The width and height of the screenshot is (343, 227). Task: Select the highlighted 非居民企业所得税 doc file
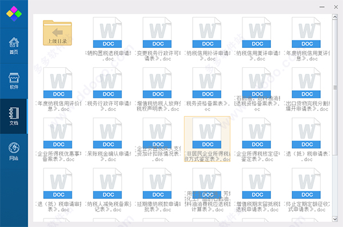pos(207,139)
